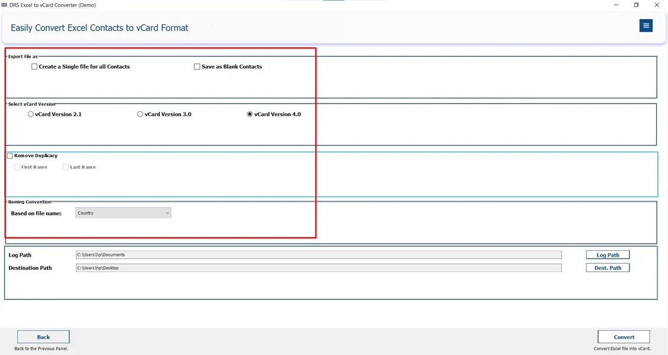This screenshot has width=668, height=355.
Task: Expand the naming convention combo box arrow
Action: 167,212
